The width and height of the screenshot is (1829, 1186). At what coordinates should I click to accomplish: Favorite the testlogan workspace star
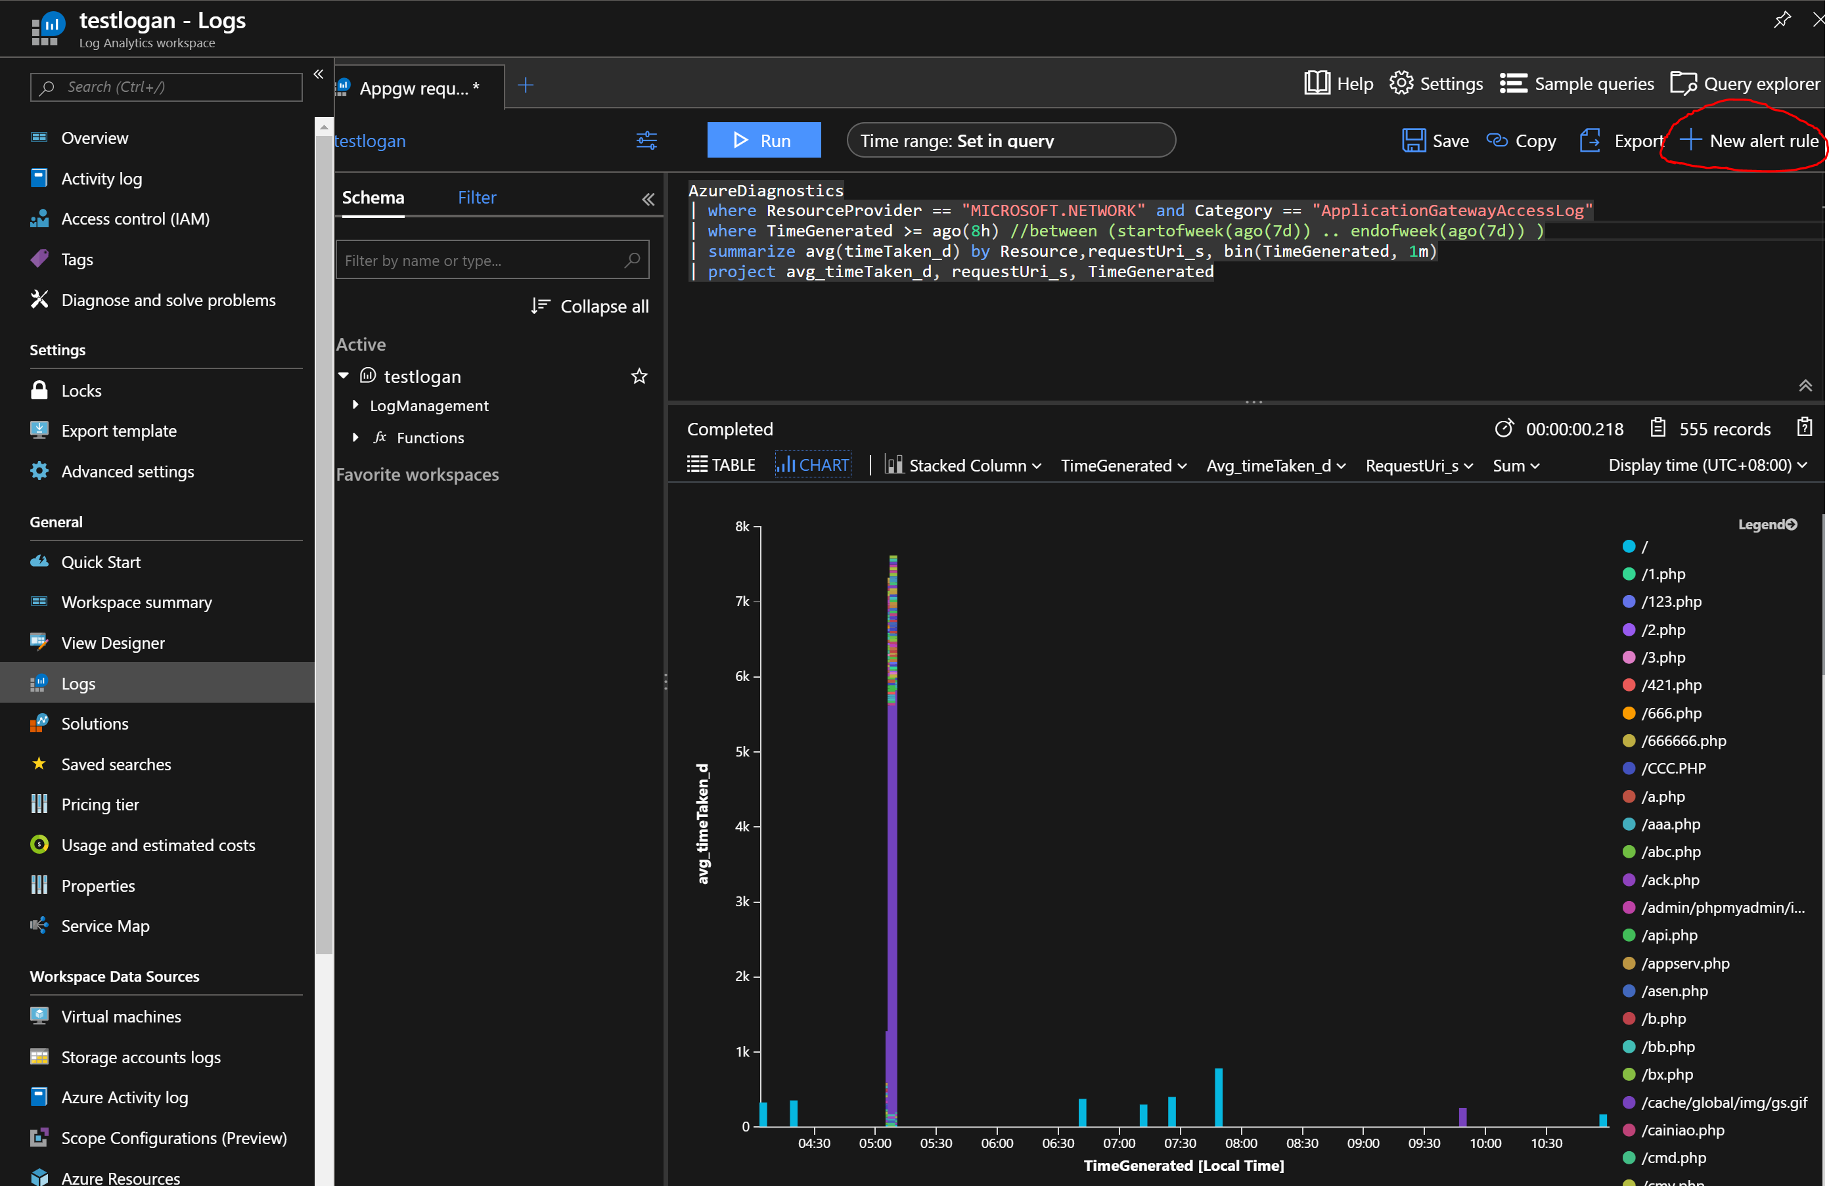click(x=639, y=376)
